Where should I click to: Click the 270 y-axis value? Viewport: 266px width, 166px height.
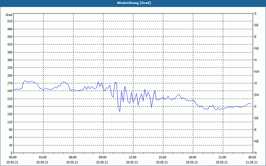(x=10, y=83)
